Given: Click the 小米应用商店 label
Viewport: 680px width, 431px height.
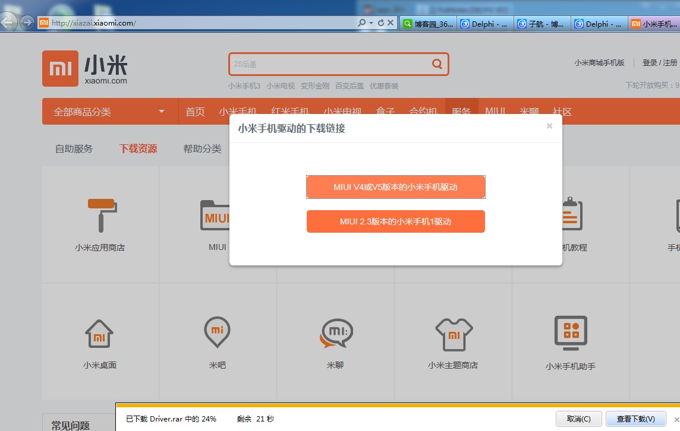Looking at the screenshot, I should (x=100, y=248).
